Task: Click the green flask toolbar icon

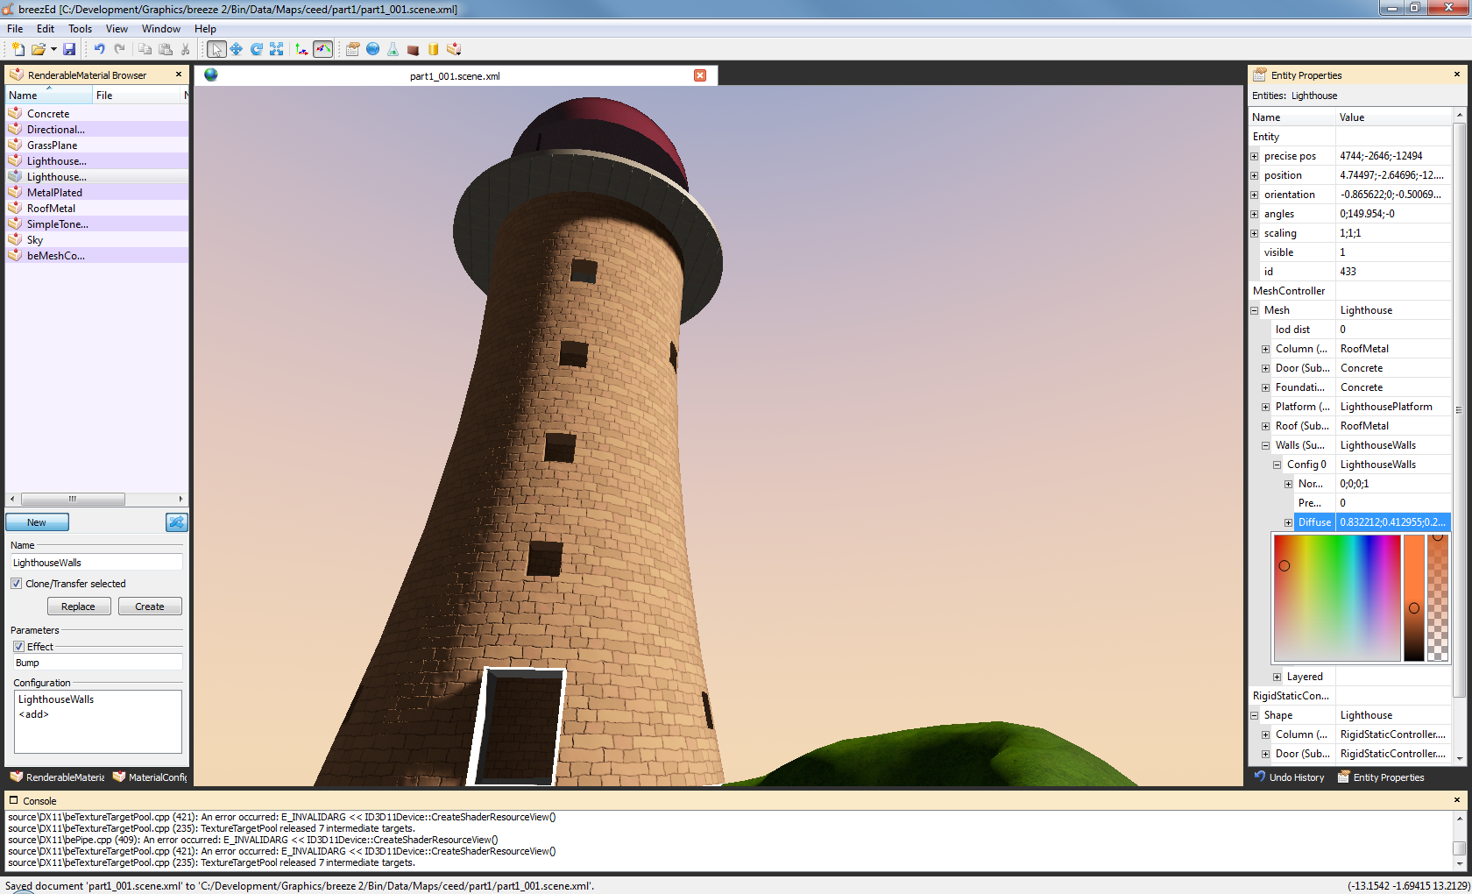Action: [x=393, y=49]
